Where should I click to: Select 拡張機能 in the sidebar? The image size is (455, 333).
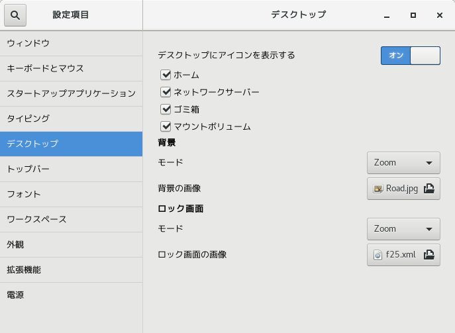coord(71,269)
